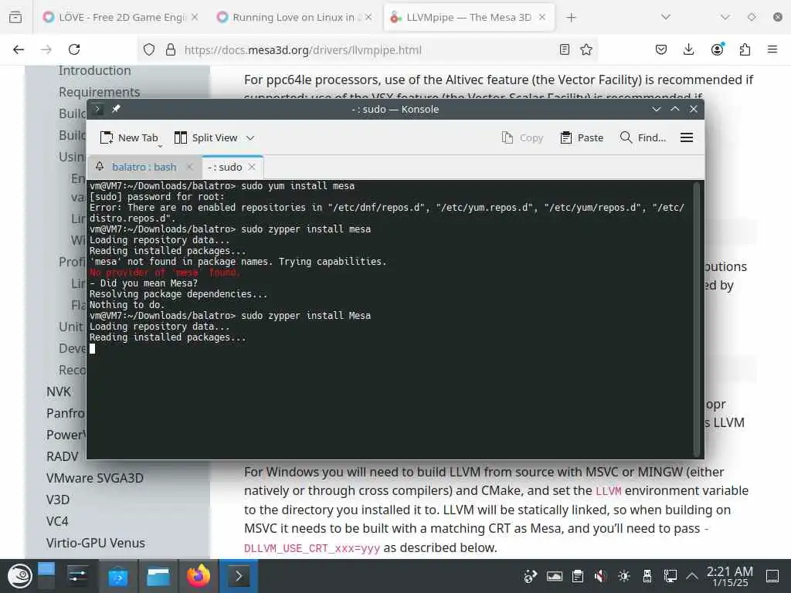791x593 pixels.
Task: Open RADV driver docs link
Action: 62,456
